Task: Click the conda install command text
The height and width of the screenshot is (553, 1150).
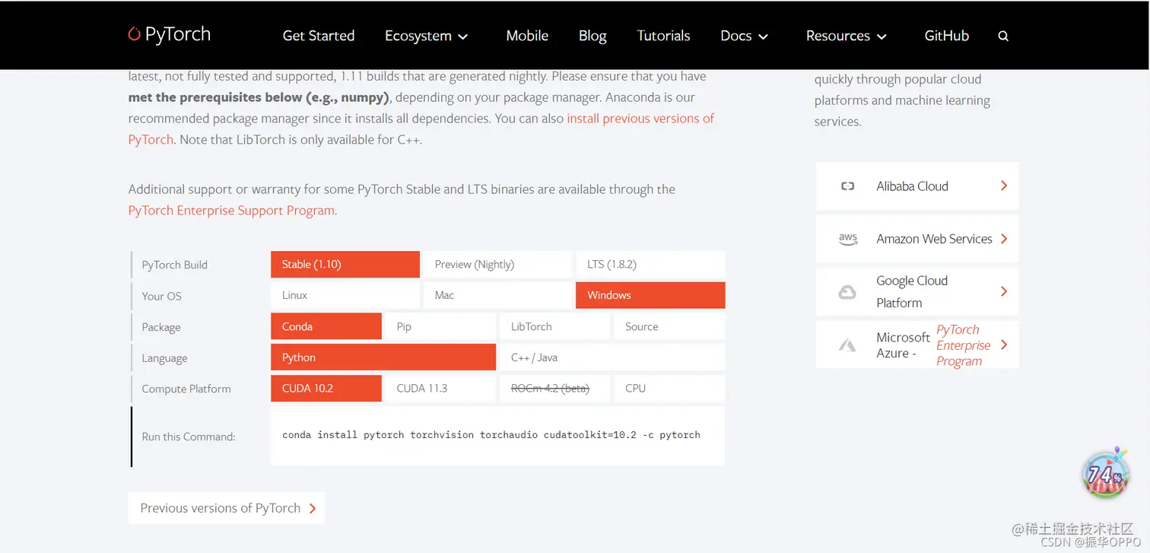Action: tap(491, 435)
